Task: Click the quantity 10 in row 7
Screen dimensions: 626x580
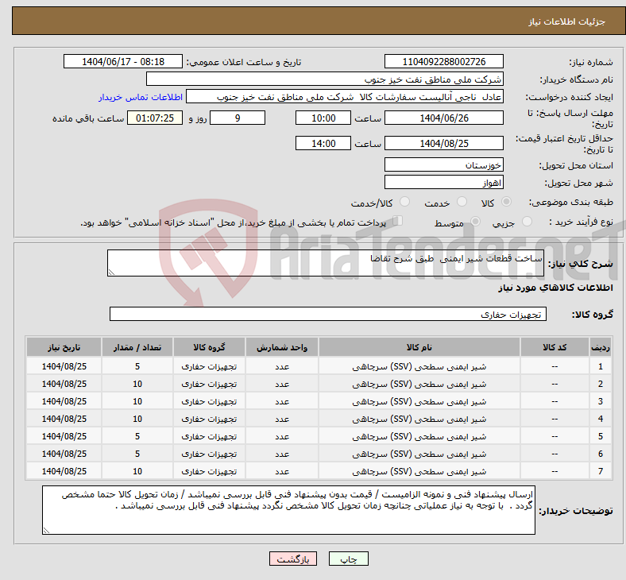Action: tap(137, 471)
